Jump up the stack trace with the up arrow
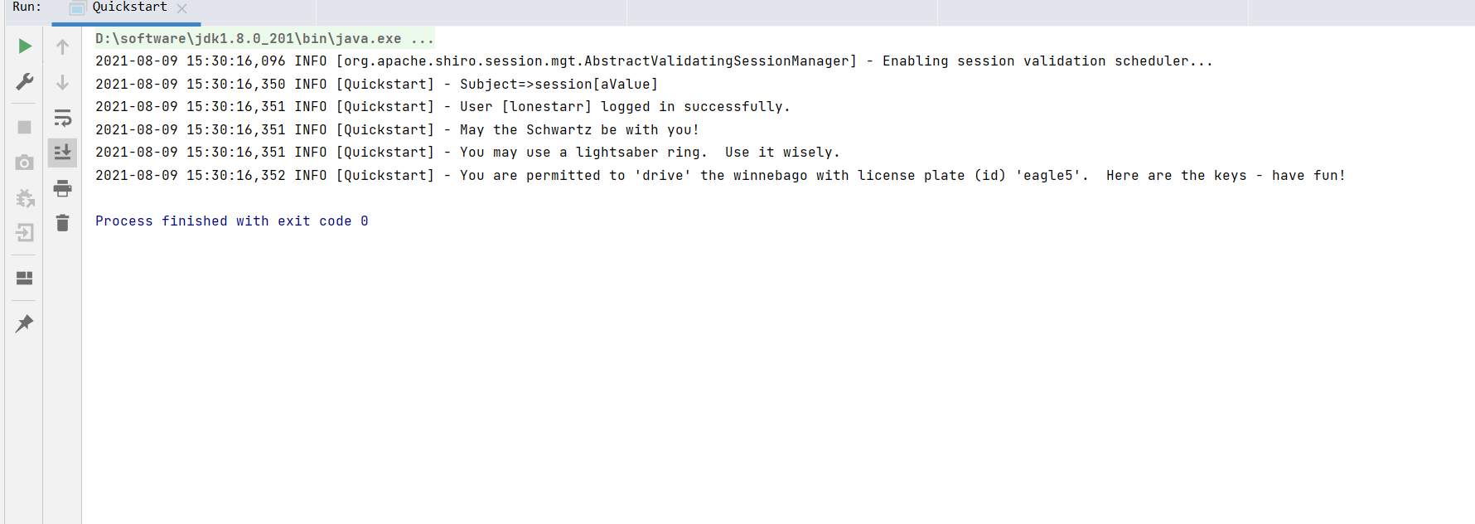This screenshot has width=1475, height=524. pos(62,46)
